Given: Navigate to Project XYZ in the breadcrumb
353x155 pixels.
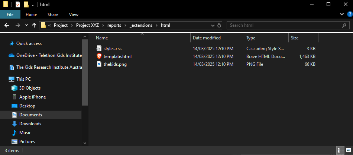Looking at the screenshot, I should 88,25.
